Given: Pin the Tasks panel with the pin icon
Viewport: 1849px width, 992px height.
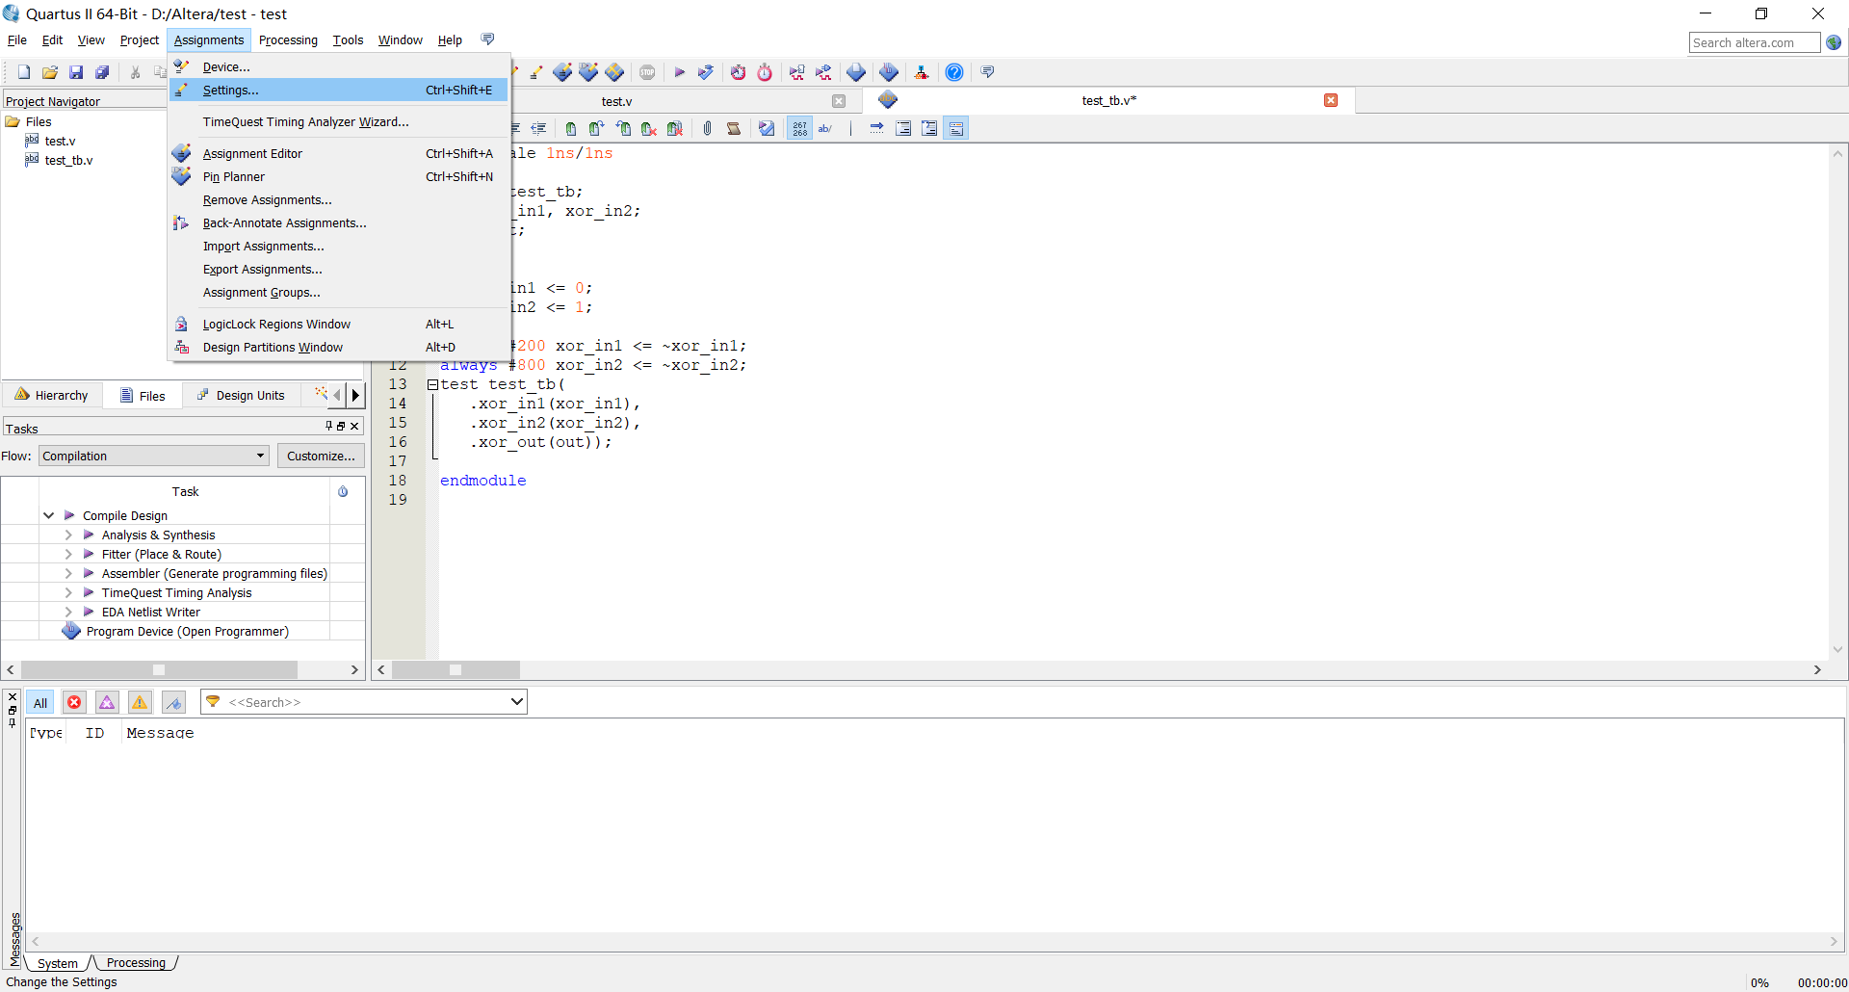Looking at the screenshot, I should click(328, 426).
